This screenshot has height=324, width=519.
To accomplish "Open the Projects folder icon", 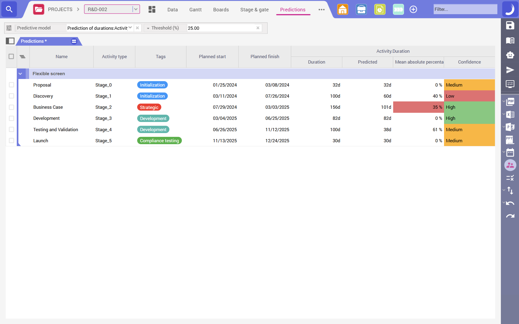I will (39, 9).
